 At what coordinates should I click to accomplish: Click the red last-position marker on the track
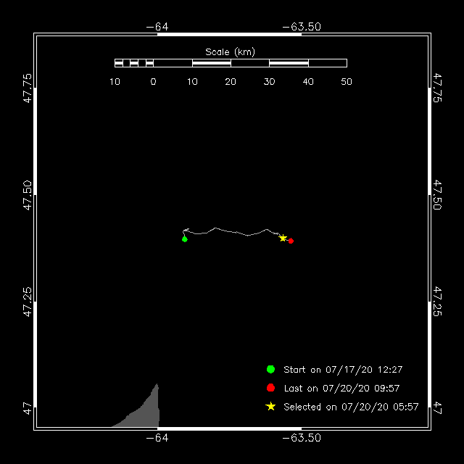(x=291, y=241)
